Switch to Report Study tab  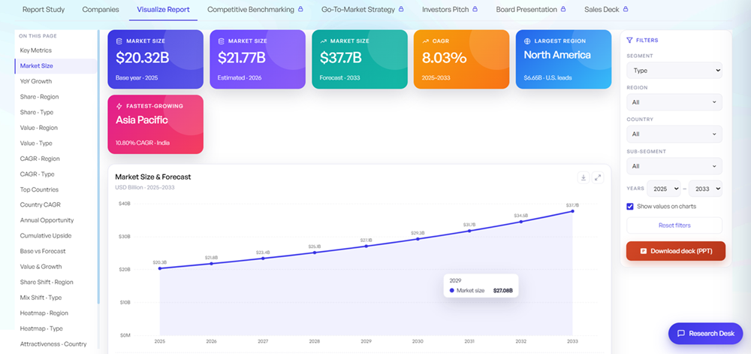click(x=44, y=10)
